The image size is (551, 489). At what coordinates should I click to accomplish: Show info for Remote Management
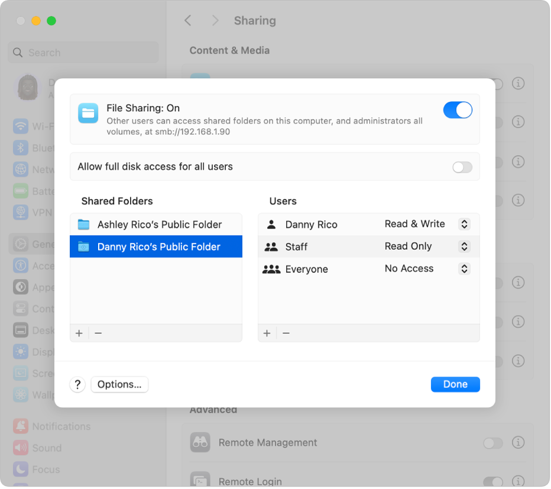518,442
